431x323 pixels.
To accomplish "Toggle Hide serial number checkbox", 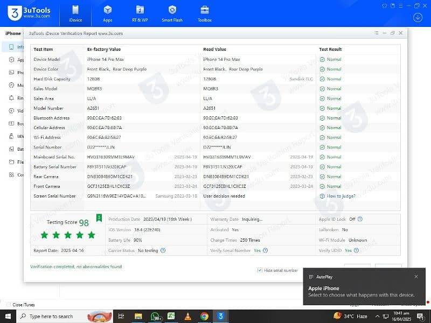I will pyautogui.click(x=260, y=270).
